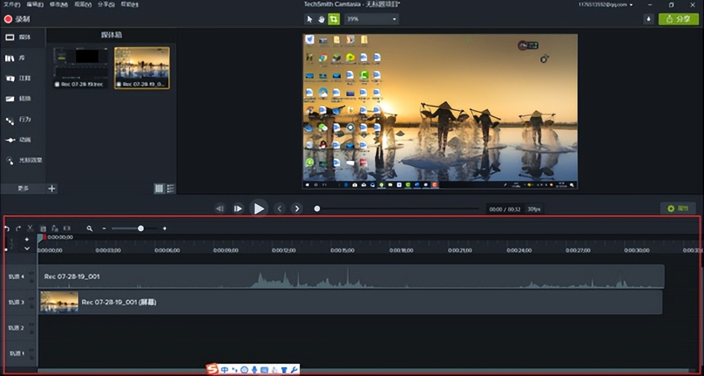Expand the track options chevron in timeline

[27, 248]
